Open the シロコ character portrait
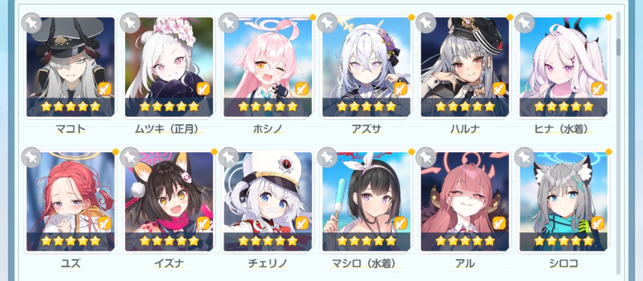The width and height of the screenshot is (643, 281). click(563, 201)
